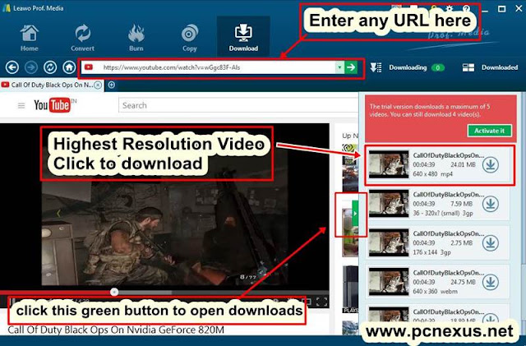526x346 pixels.
Task: Close the Call Of Duty Black Ops tab
Action: click(98, 85)
